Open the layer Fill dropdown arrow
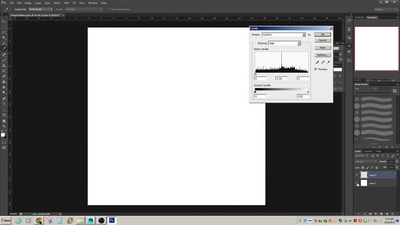This screenshot has width=400, height=225. pos(397,167)
